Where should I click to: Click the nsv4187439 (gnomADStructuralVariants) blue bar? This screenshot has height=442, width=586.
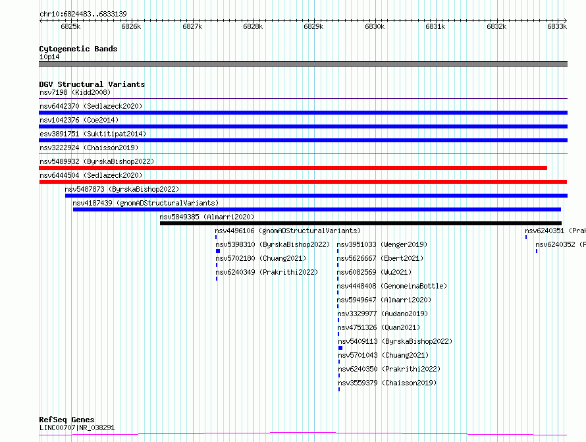point(317,209)
